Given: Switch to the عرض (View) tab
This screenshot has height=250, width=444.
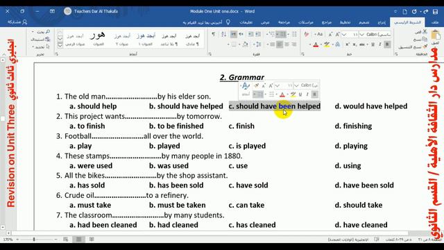Looking at the screenshot, I should click(265, 22).
